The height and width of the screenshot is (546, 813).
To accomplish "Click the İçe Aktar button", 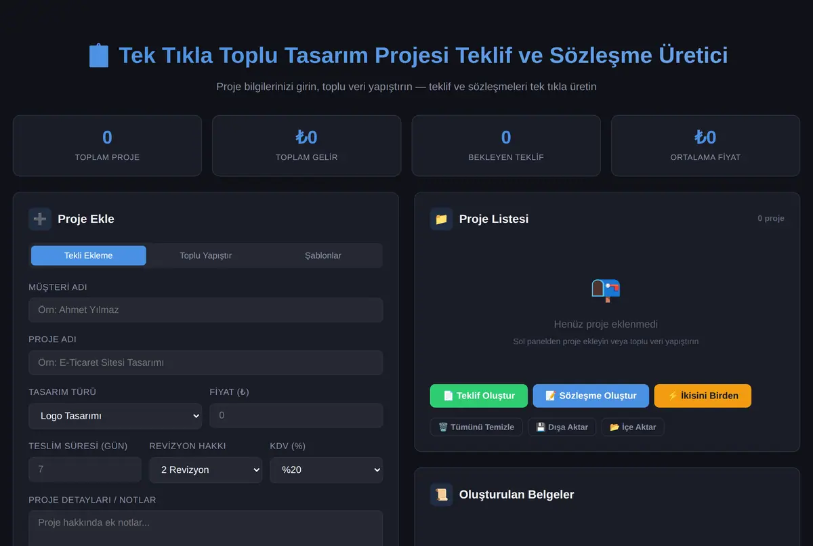I will [633, 427].
